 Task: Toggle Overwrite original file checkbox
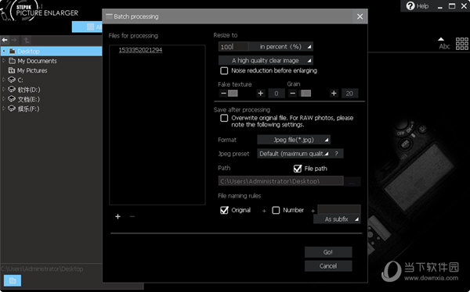pos(224,118)
